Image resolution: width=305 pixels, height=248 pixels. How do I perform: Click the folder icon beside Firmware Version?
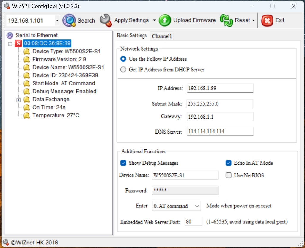27,59
